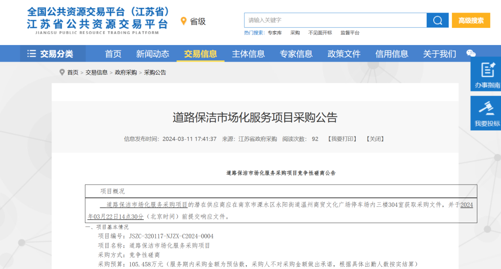Click the 【我要打印】 print link

342,139
